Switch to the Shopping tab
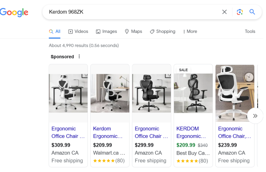The width and height of the screenshot is (266, 172). coord(163,32)
